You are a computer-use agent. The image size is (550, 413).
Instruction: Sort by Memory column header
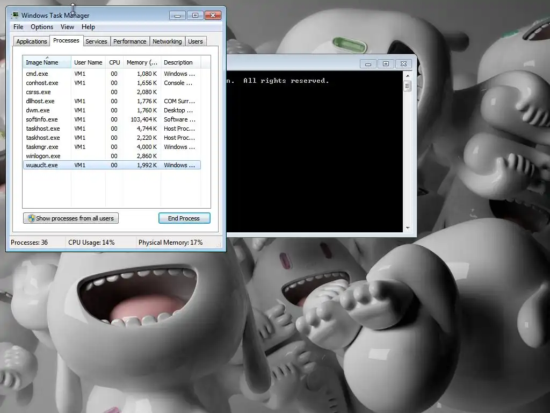[142, 62]
